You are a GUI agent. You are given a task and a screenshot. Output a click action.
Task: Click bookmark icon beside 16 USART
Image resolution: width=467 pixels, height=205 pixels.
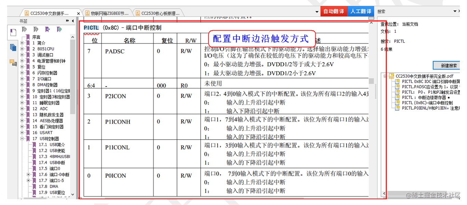coord(28,132)
